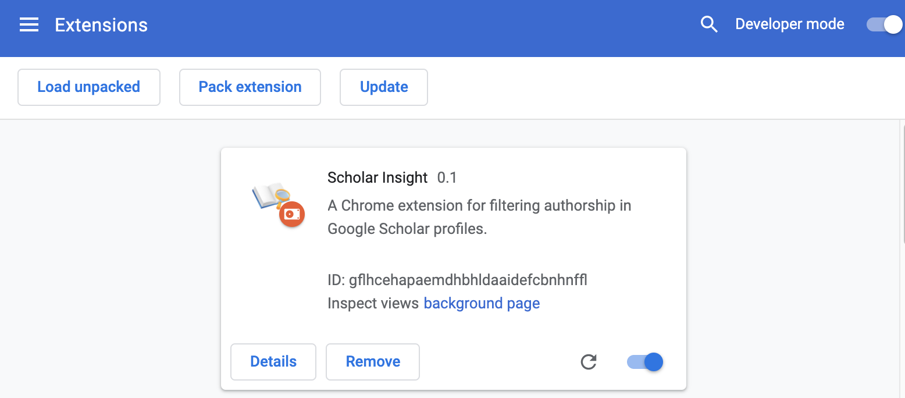Open the hamburger main menu

[x=29, y=24]
